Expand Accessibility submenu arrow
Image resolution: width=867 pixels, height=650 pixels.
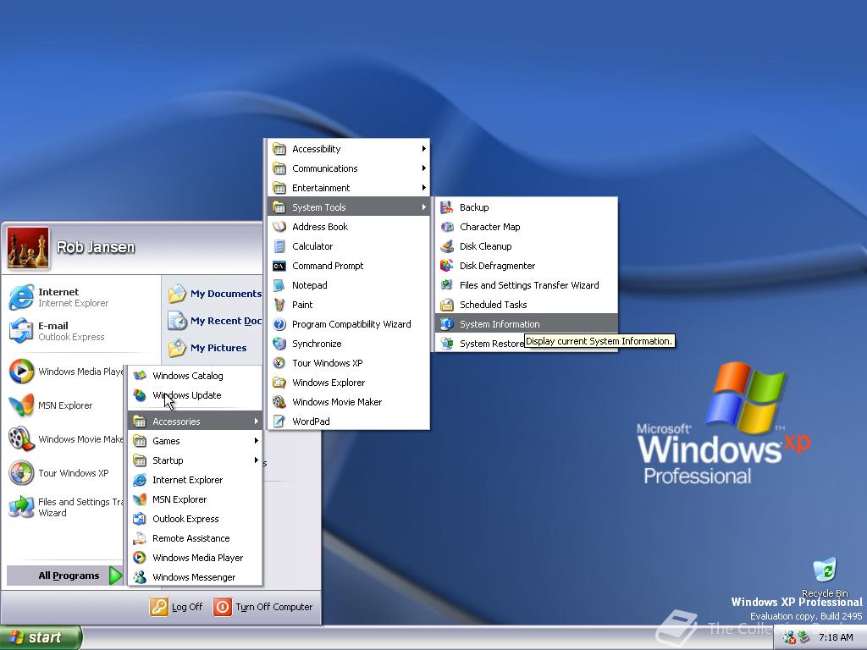click(x=423, y=149)
